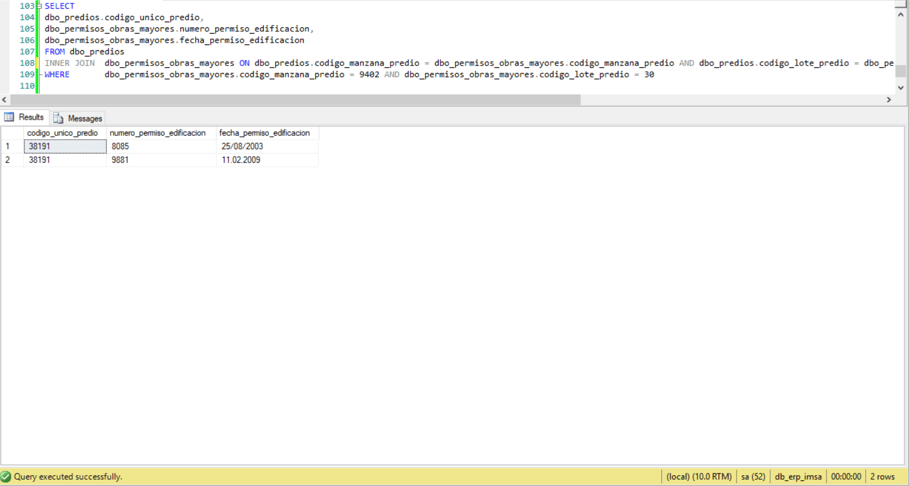Select date cell 25/08/2003
Image resolution: width=909 pixels, height=486 pixels.
pos(267,147)
